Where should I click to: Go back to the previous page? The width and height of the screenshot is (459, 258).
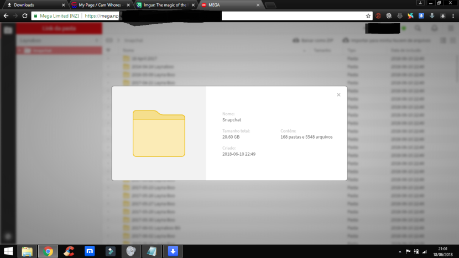click(6, 16)
